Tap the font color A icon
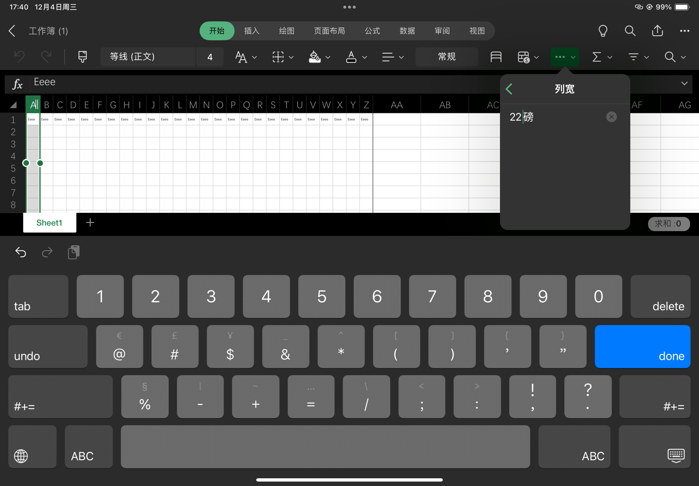Screen dimensions: 699x486 351,57
